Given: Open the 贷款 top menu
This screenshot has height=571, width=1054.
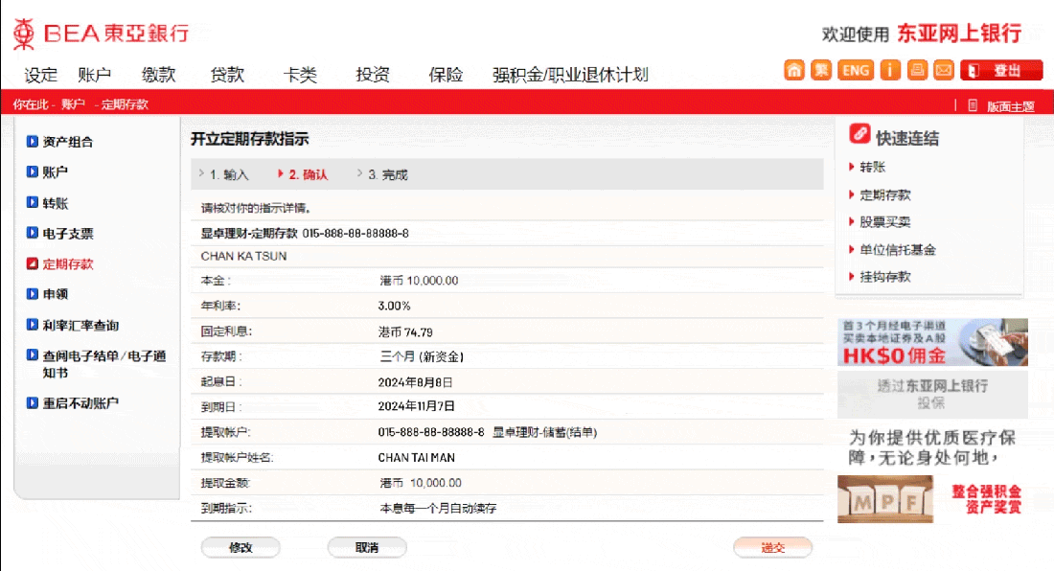Looking at the screenshot, I should point(227,75).
